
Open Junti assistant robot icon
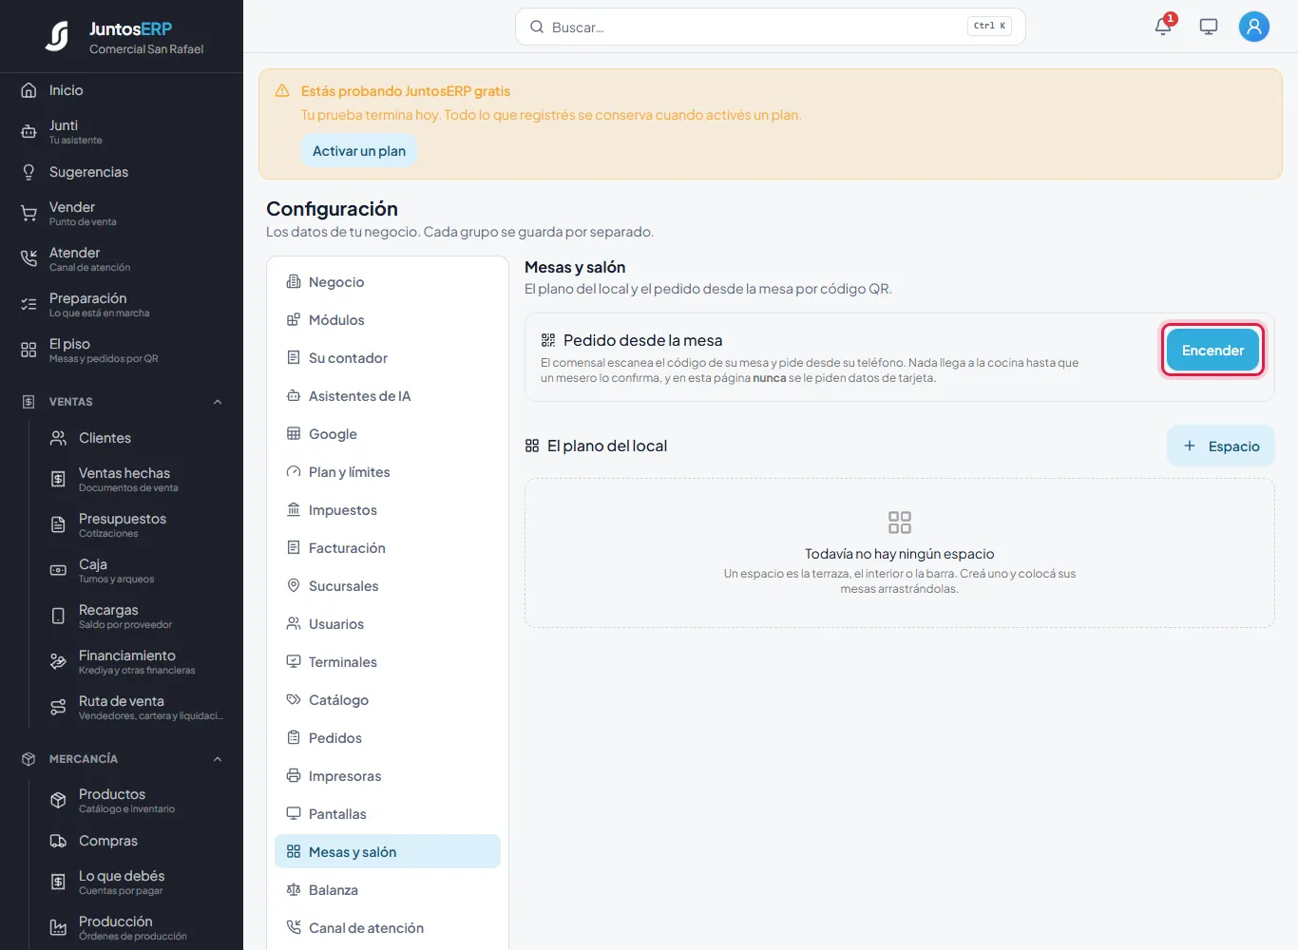pos(29,132)
